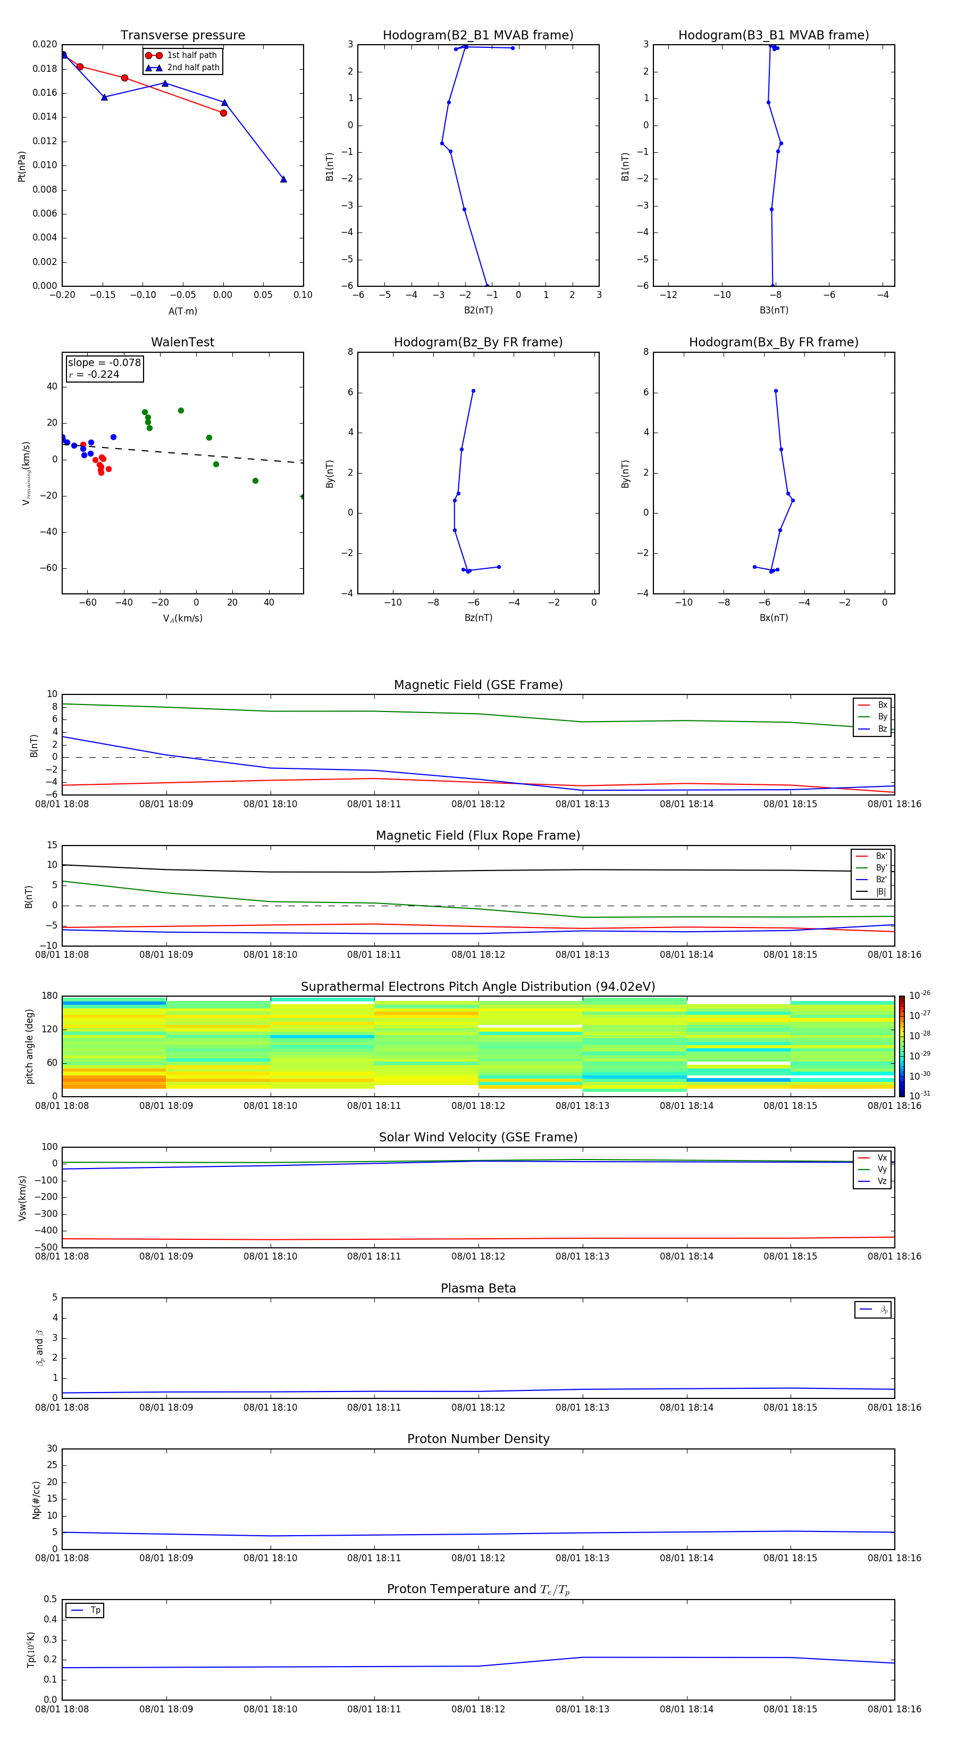The image size is (957, 1756).
Task: Click the "WalenTest" plot title
Action: tap(182, 342)
